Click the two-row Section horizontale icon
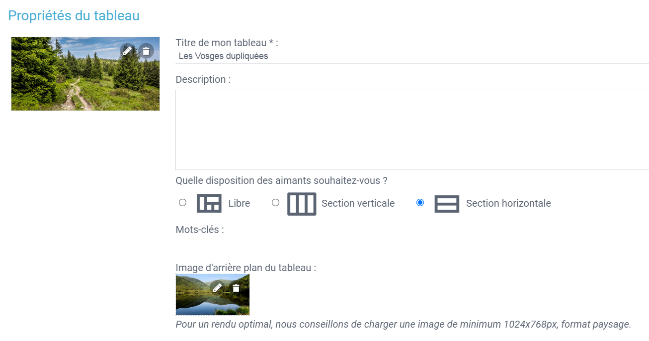This screenshot has width=649, height=341. (446, 204)
